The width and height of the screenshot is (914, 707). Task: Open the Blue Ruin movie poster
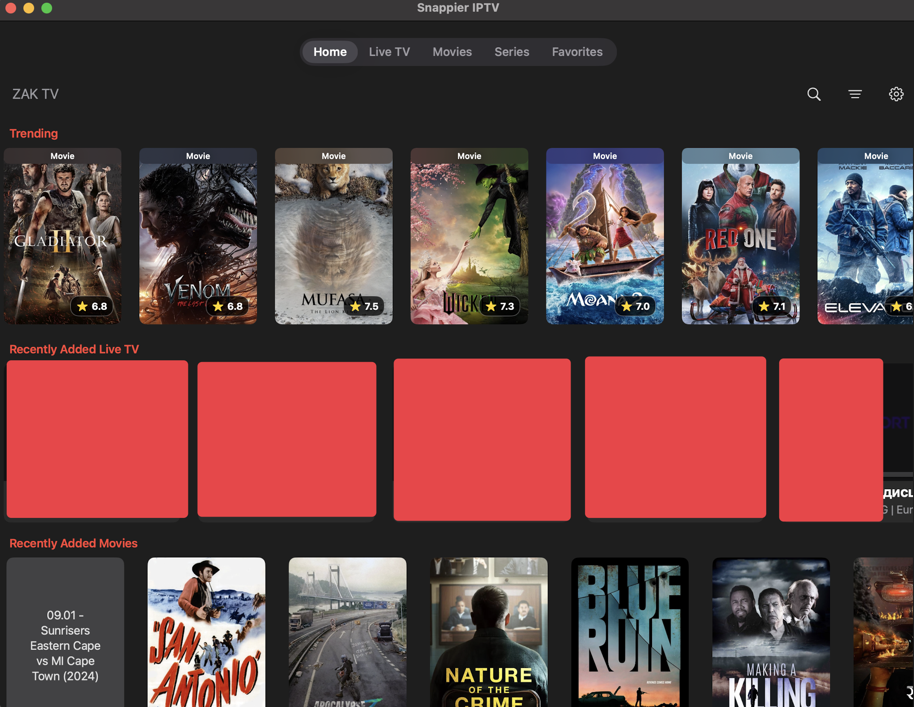[x=630, y=631]
